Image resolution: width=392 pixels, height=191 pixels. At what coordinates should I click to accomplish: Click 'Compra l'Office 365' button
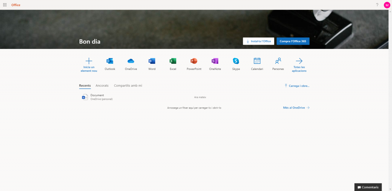point(293,41)
